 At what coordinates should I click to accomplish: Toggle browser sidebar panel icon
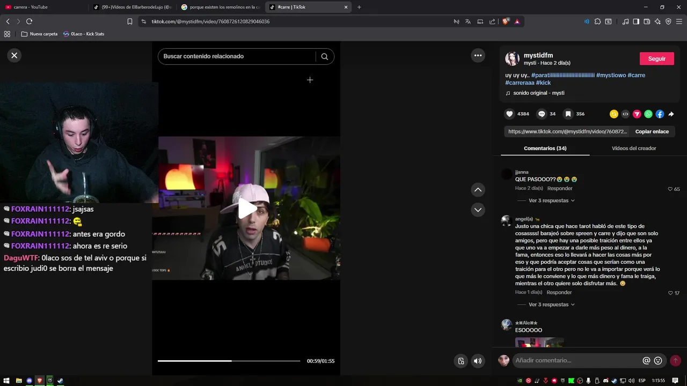(x=636, y=21)
